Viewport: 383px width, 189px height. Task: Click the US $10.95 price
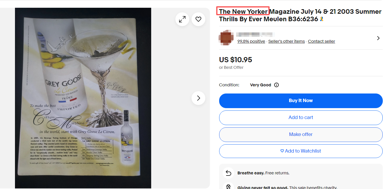pos(236,60)
